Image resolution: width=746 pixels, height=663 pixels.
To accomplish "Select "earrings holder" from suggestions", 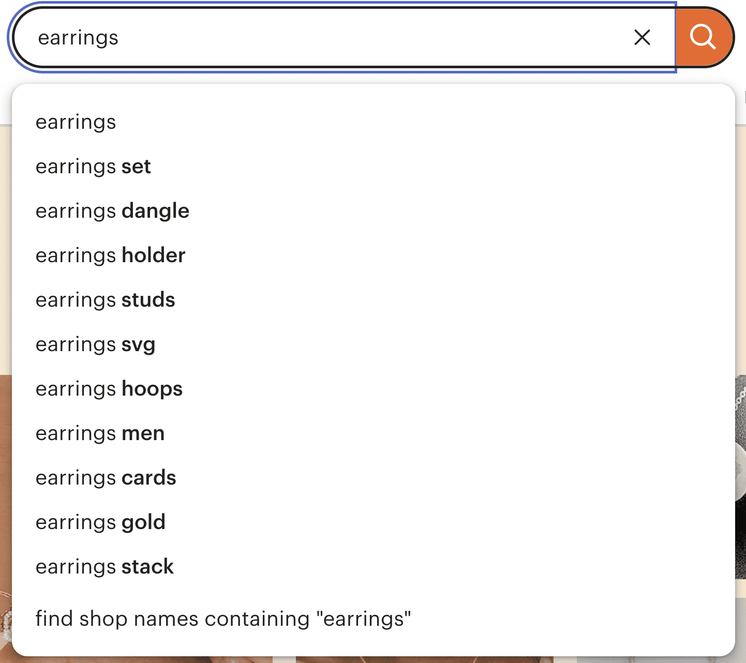I will tap(373, 256).
